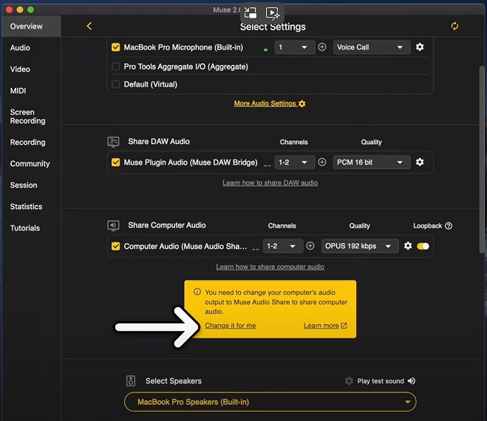Click Pro Tools Aggregate I/O (Aggregate) text
This screenshot has height=421, width=487.
pyautogui.click(x=185, y=66)
